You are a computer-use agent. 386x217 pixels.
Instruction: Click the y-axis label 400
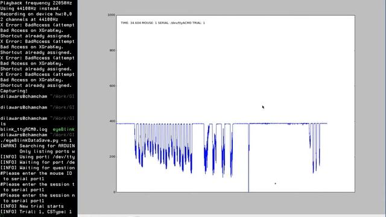(x=112, y=121)
